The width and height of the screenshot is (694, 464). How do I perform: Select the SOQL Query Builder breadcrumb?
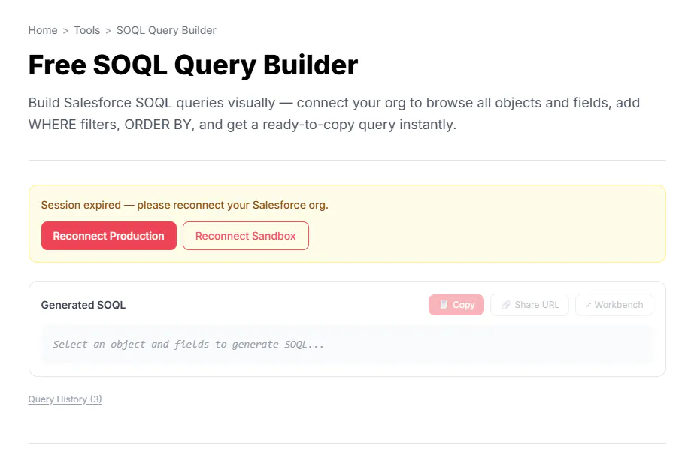click(166, 30)
